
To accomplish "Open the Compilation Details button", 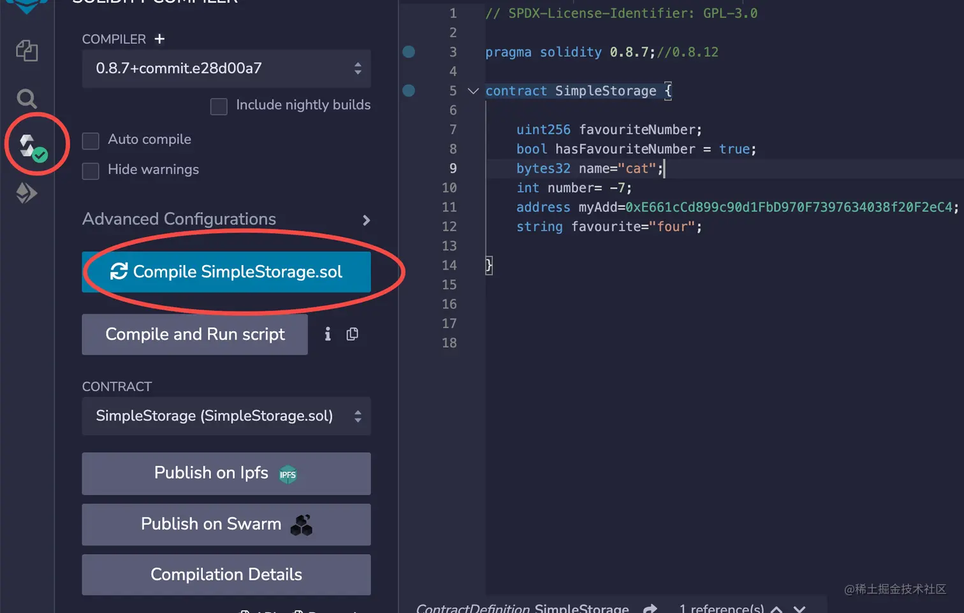I will click(x=226, y=575).
